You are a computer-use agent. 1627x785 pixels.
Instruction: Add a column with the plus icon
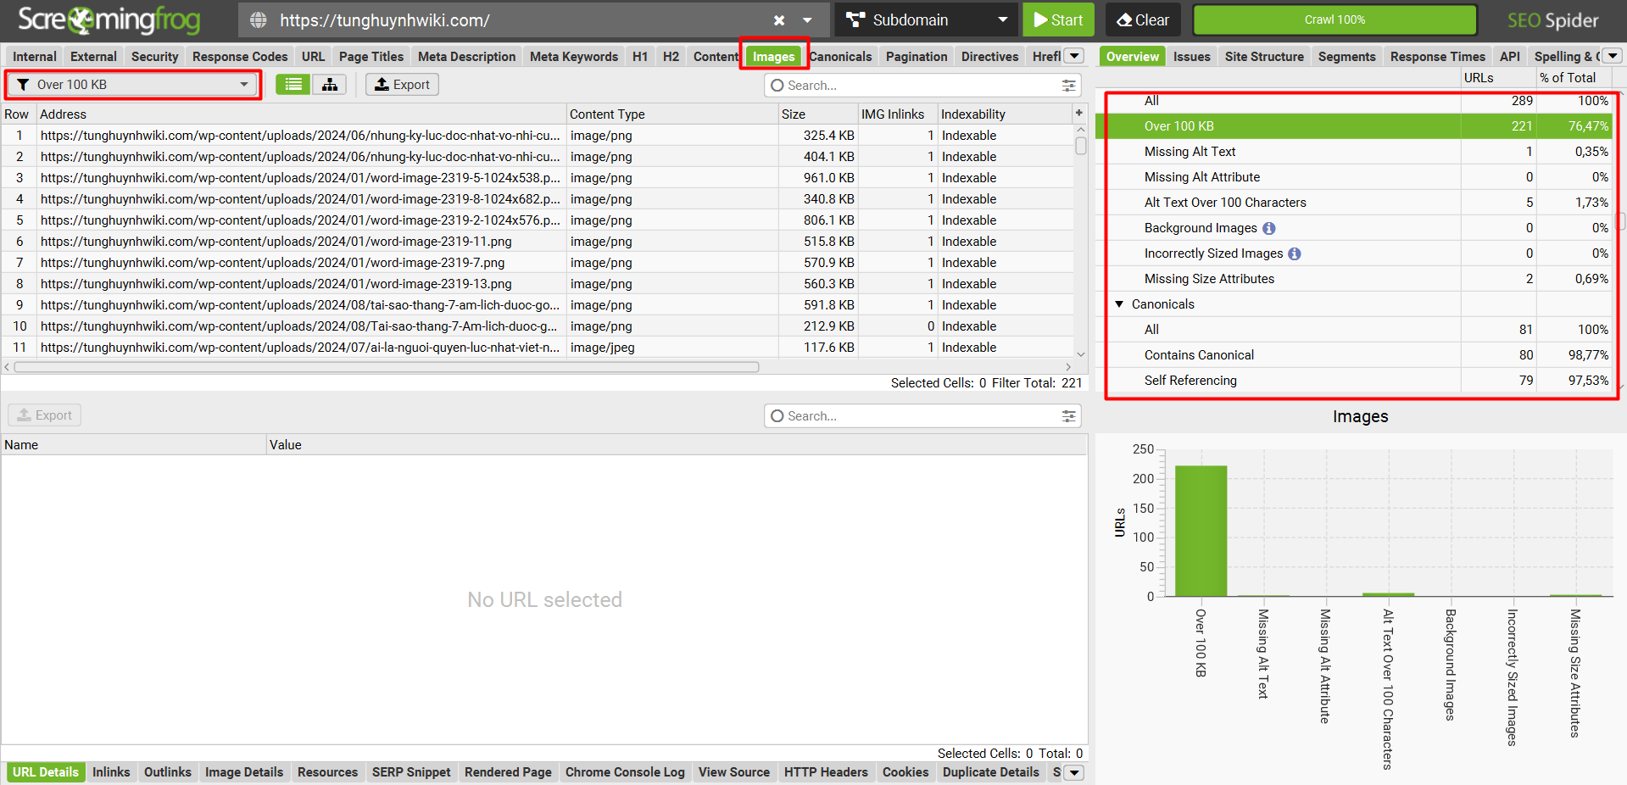click(x=1079, y=113)
